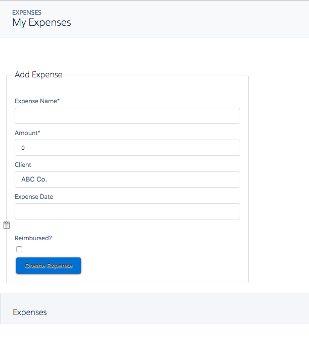Click the Expense Name* label

point(35,101)
